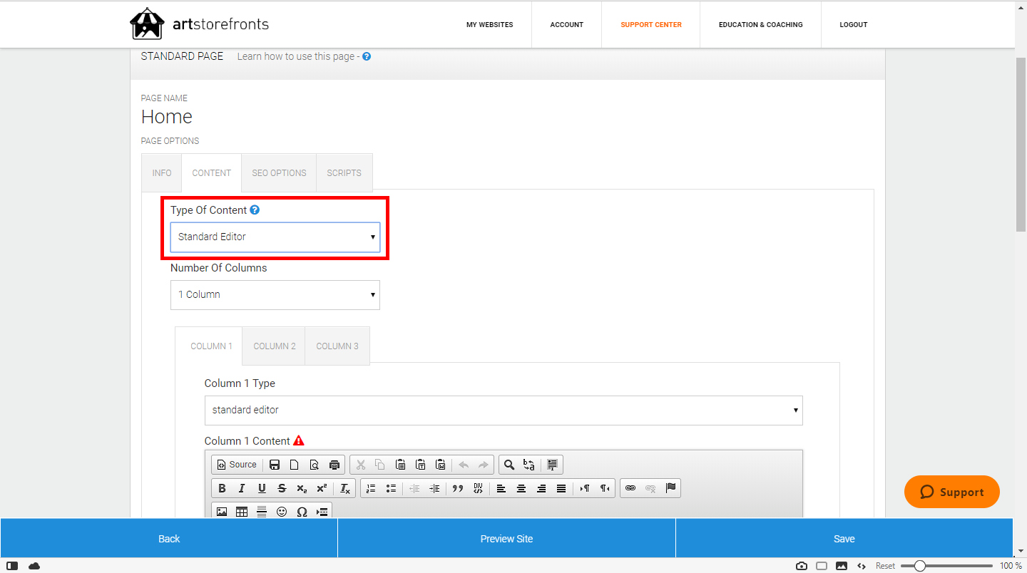Center-align the text using the toolbar

click(x=521, y=488)
